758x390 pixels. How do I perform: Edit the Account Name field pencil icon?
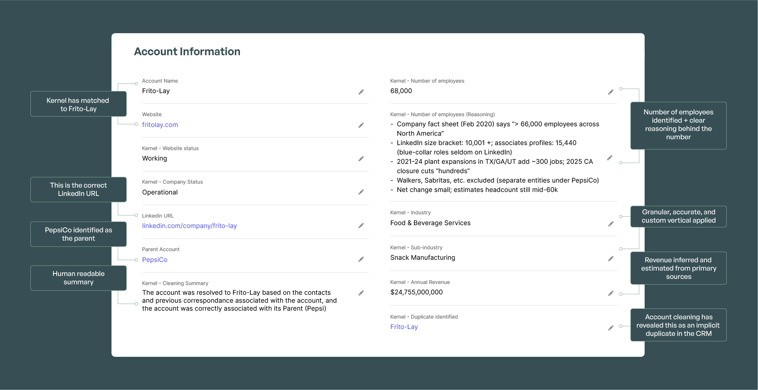pos(361,92)
